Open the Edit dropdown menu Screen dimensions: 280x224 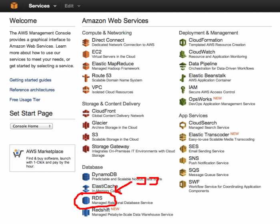tap(72, 6)
